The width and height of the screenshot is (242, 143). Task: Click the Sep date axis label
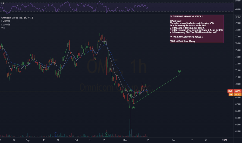point(28,140)
